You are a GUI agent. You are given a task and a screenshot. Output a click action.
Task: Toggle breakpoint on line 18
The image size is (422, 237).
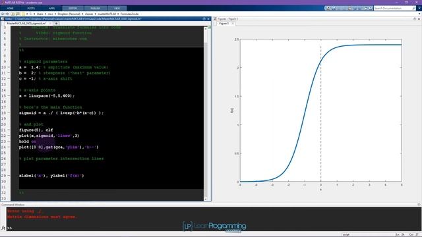pyautogui.click(x=9, y=113)
